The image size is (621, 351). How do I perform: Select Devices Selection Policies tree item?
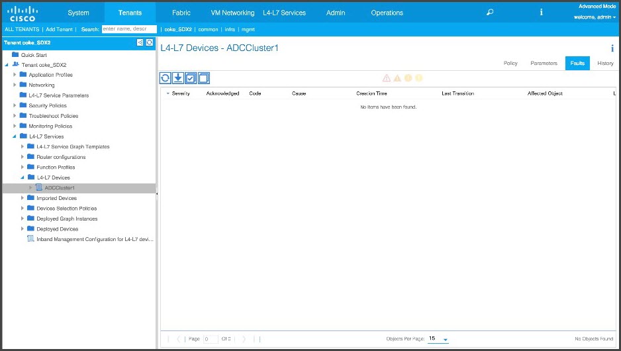[66, 209]
